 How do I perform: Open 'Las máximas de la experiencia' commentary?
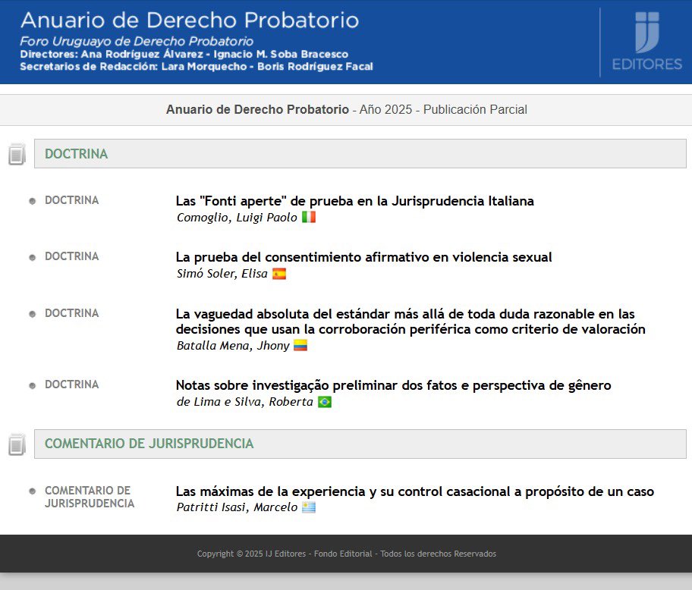(x=415, y=491)
